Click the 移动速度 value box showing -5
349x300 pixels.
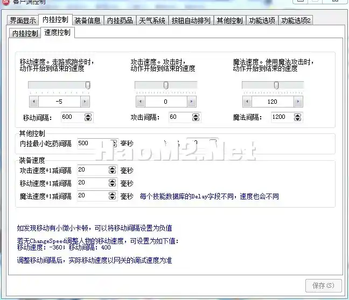point(59,102)
